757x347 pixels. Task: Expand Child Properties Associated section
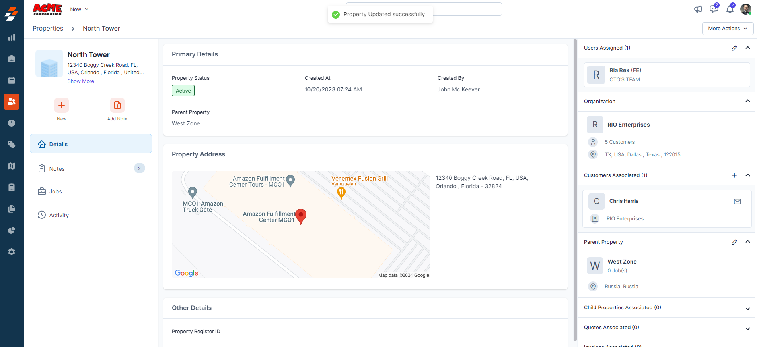click(747, 308)
